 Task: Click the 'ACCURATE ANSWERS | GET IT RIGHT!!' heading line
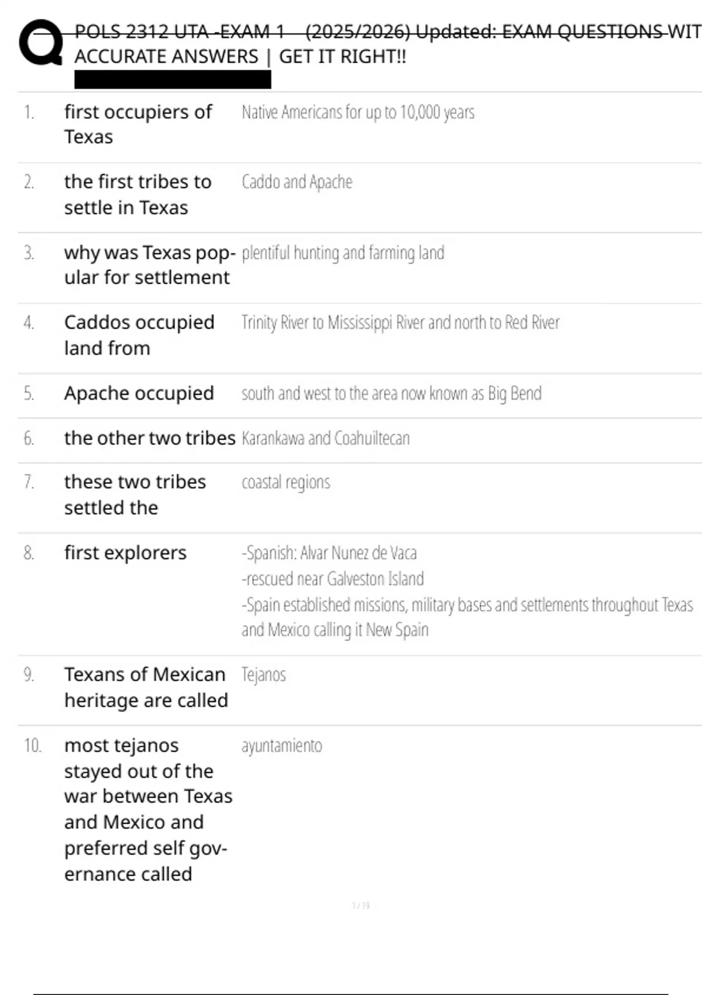[240, 57]
